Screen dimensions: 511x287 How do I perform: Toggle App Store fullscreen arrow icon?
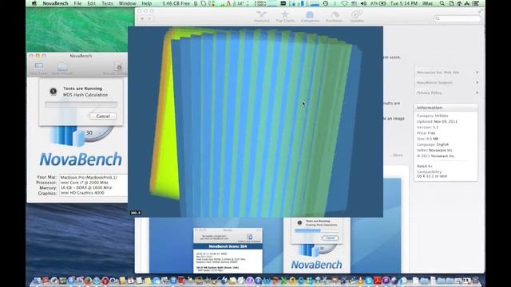[480, 11]
